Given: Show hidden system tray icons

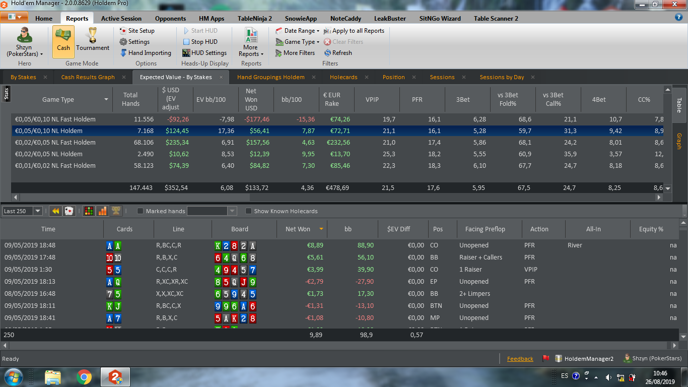Looking at the screenshot, I should (x=596, y=377).
